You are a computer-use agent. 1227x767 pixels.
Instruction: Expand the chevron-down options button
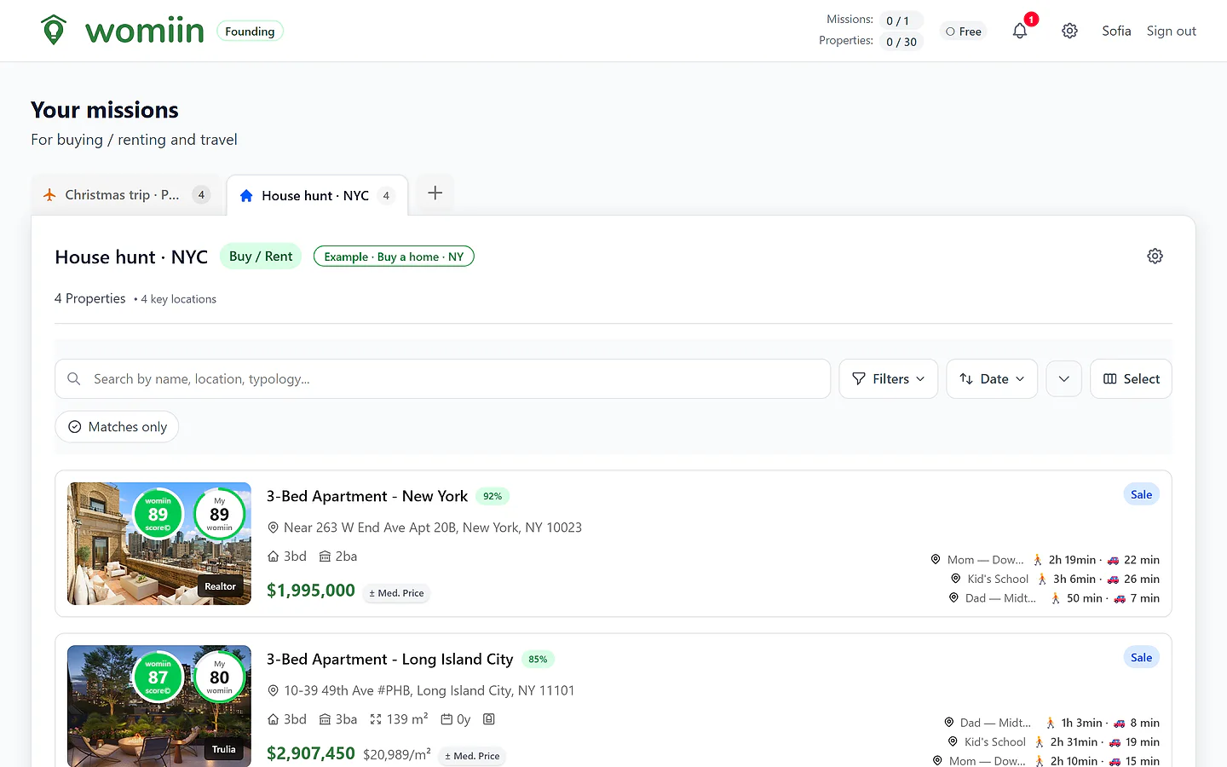point(1064,378)
